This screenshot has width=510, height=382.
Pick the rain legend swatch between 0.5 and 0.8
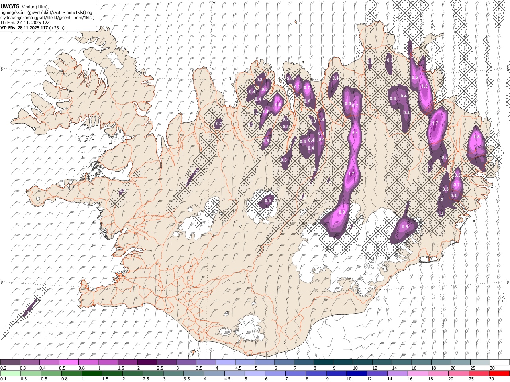click(x=51, y=373)
